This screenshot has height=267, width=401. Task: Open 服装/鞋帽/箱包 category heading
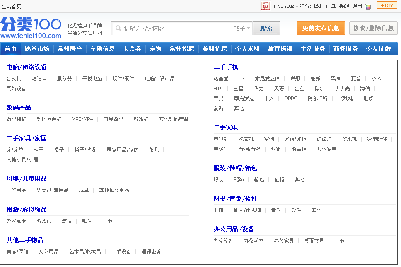click(235, 168)
